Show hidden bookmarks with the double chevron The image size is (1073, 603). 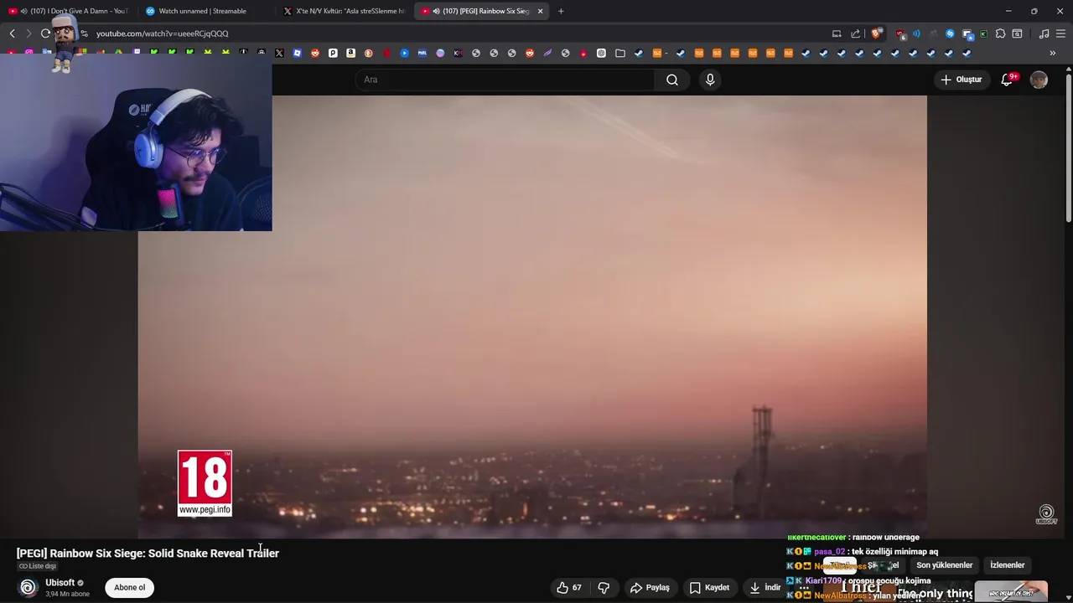tap(1052, 53)
